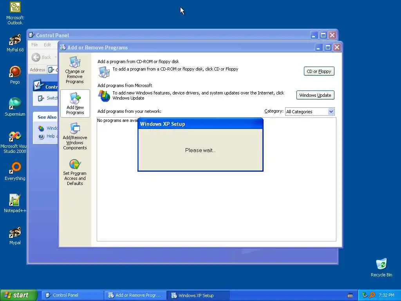The width and height of the screenshot is (401, 301).
Task: Switch to Add or Remove Programs taskbar button
Action: 135,296
